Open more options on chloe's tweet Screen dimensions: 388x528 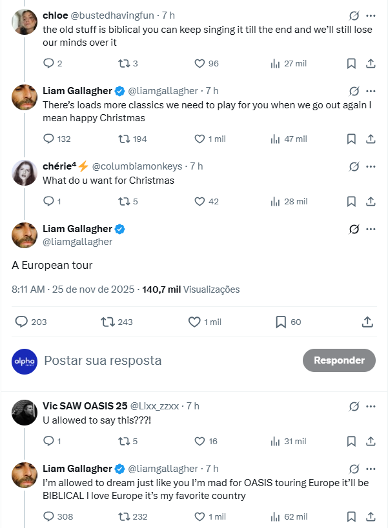tap(371, 15)
